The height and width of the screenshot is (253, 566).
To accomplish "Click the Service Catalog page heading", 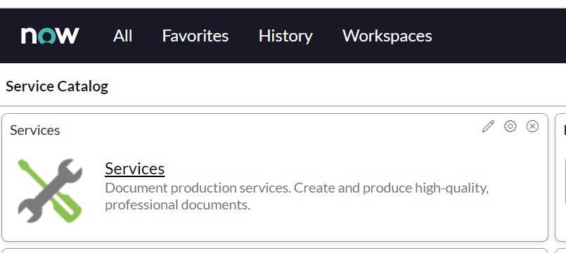I will point(57,86).
